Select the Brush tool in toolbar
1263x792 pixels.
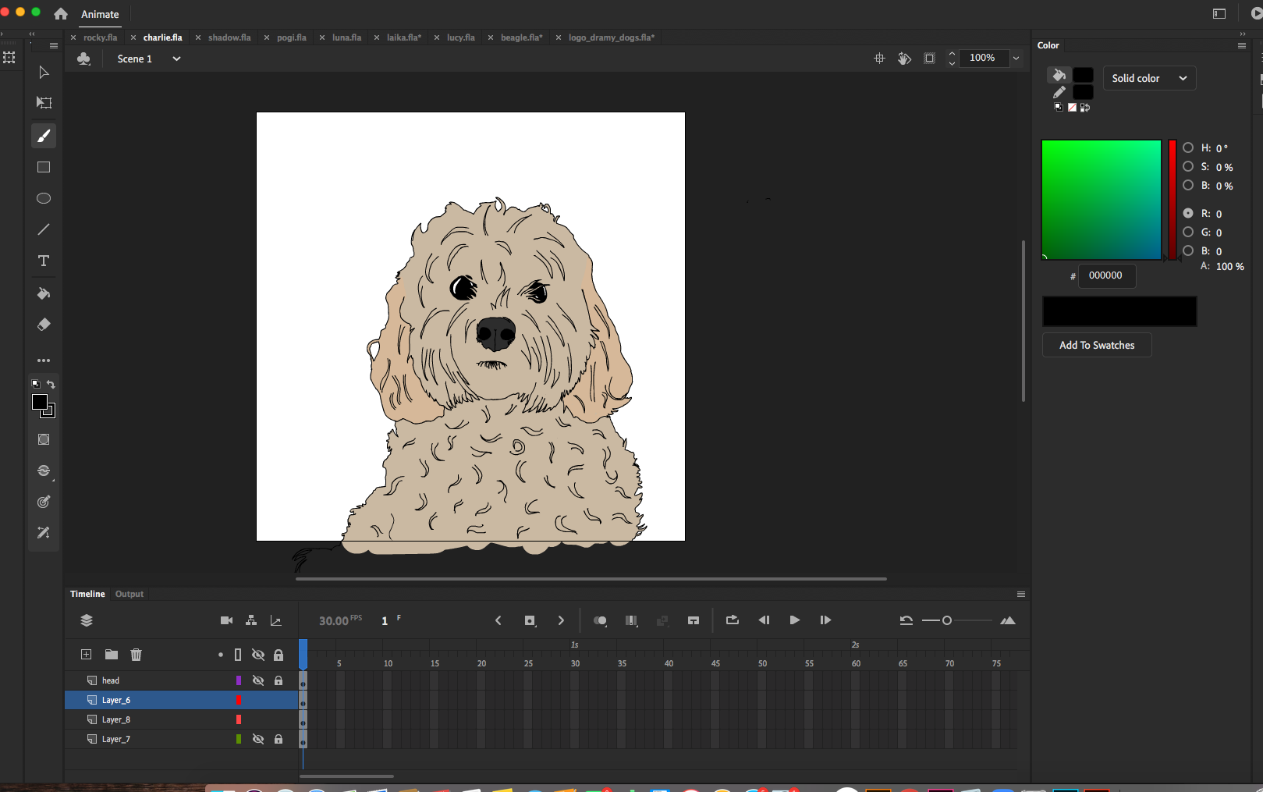[44, 137]
